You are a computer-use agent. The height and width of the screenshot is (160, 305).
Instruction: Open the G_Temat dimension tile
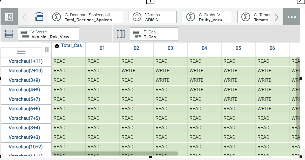[254, 17]
